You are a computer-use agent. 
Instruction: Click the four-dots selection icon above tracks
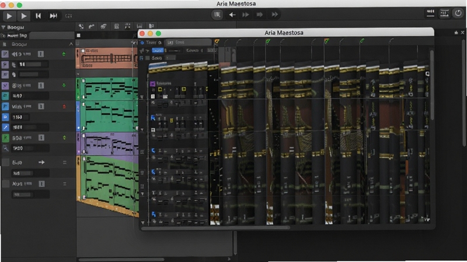(127, 26)
